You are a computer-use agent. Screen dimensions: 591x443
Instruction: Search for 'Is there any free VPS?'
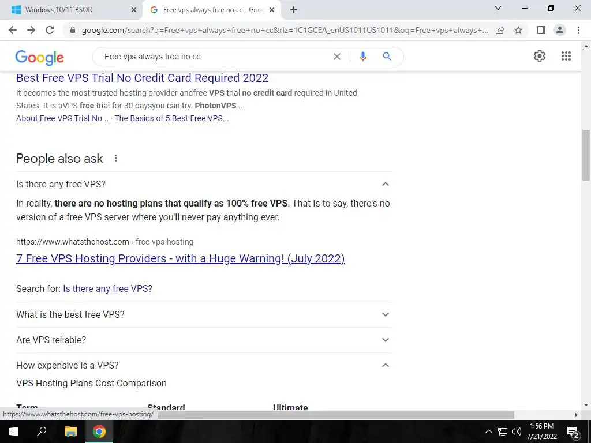[x=107, y=288]
